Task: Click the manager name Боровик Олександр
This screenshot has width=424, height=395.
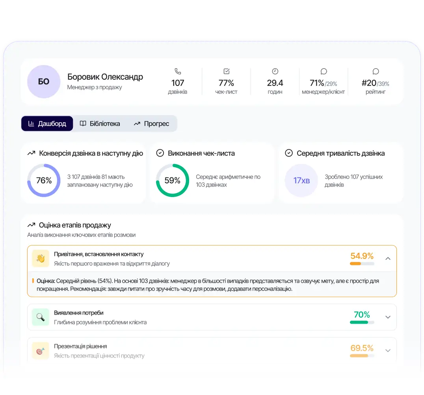Action: [x=105, y=77]
